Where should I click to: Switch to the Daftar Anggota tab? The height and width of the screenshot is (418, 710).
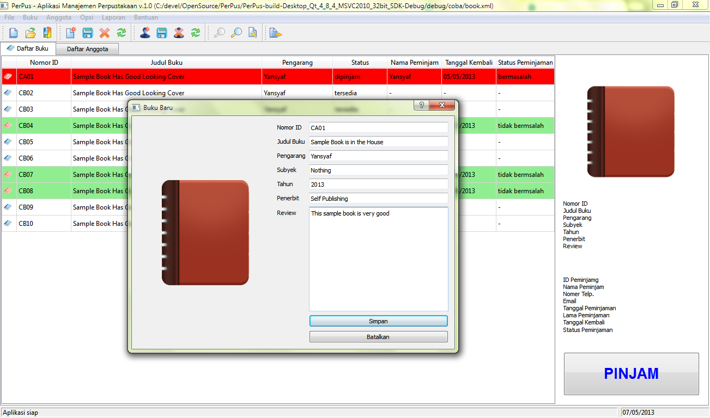coord(87,49)
